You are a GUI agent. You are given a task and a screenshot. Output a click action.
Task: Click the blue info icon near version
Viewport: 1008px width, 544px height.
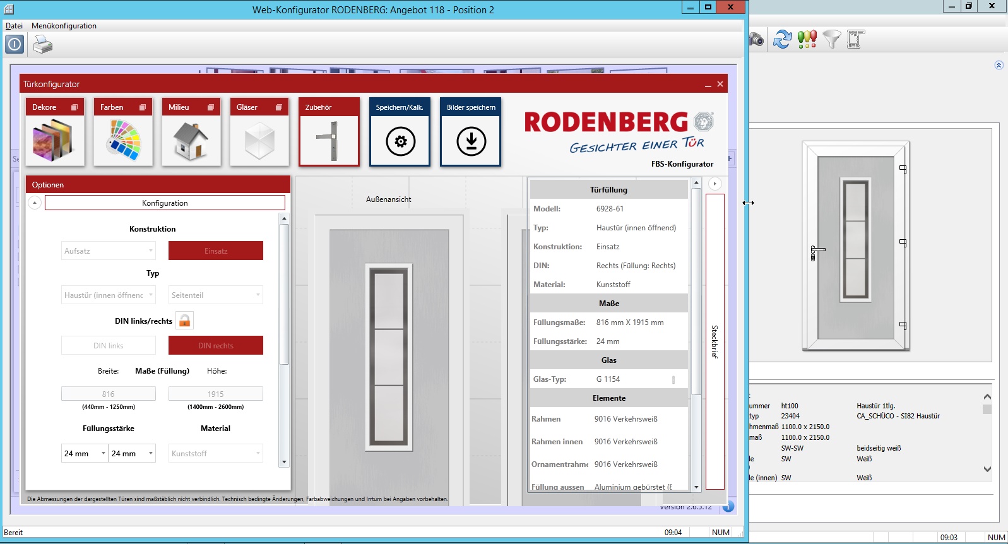728,506
